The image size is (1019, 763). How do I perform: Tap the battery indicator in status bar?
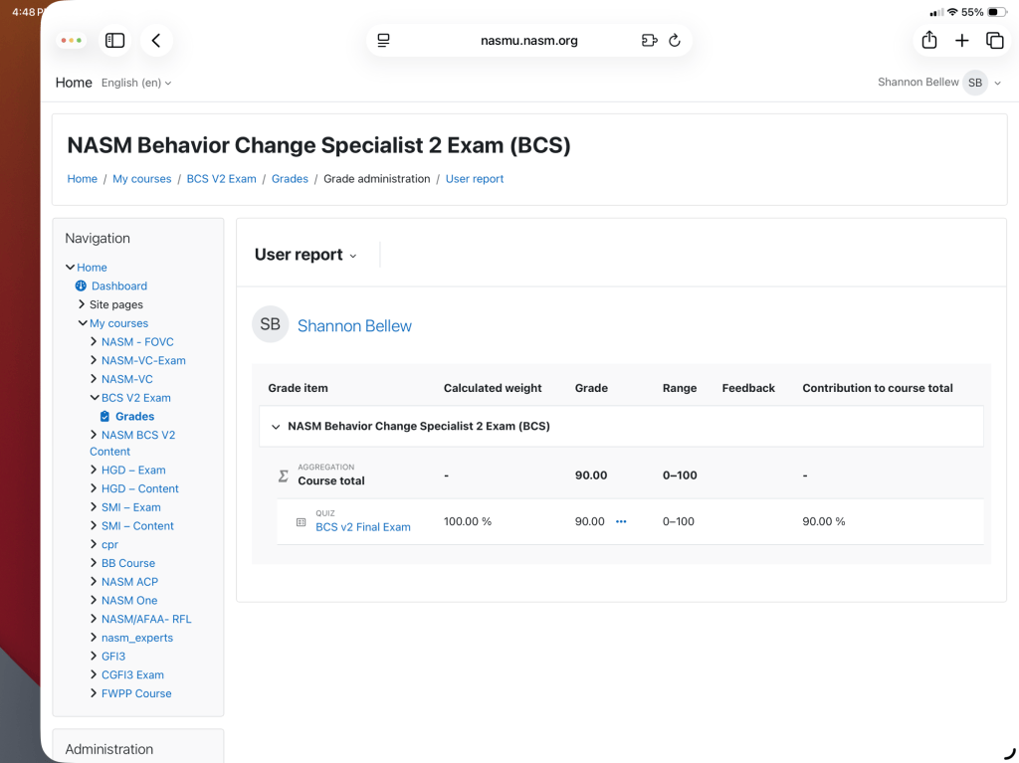point(996,12)
